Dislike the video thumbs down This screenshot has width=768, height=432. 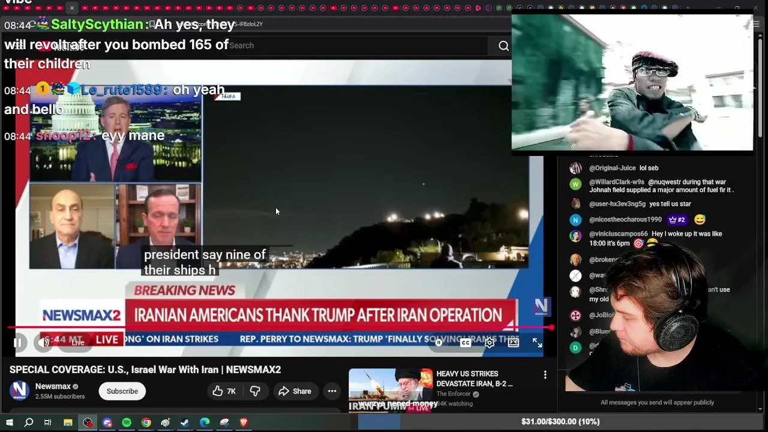tap(255, 391)
